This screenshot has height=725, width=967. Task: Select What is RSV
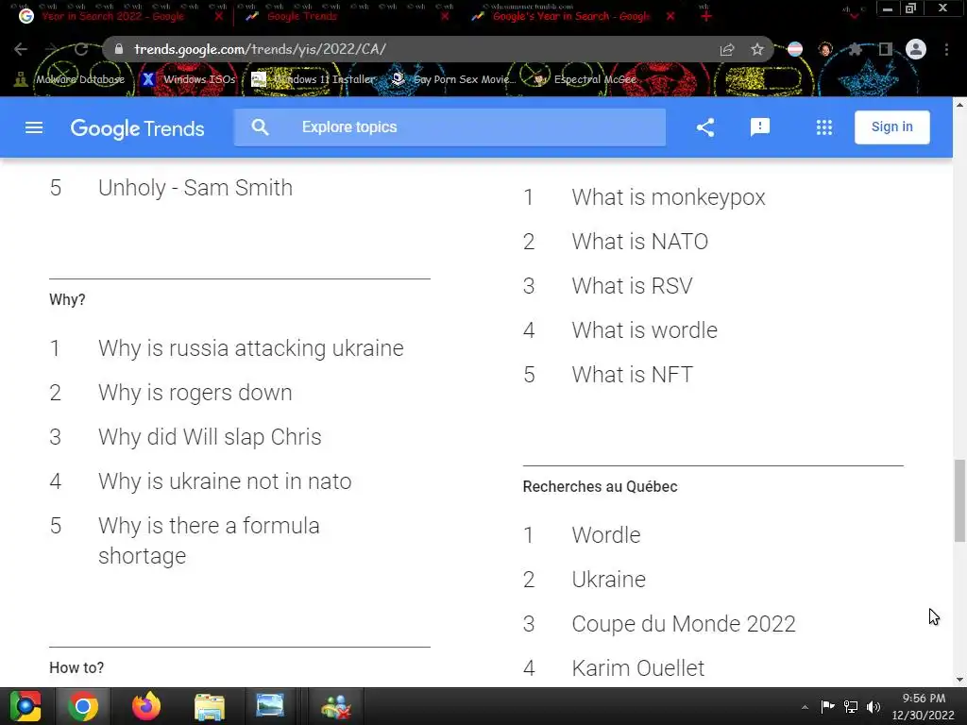(x=632, y=286)
